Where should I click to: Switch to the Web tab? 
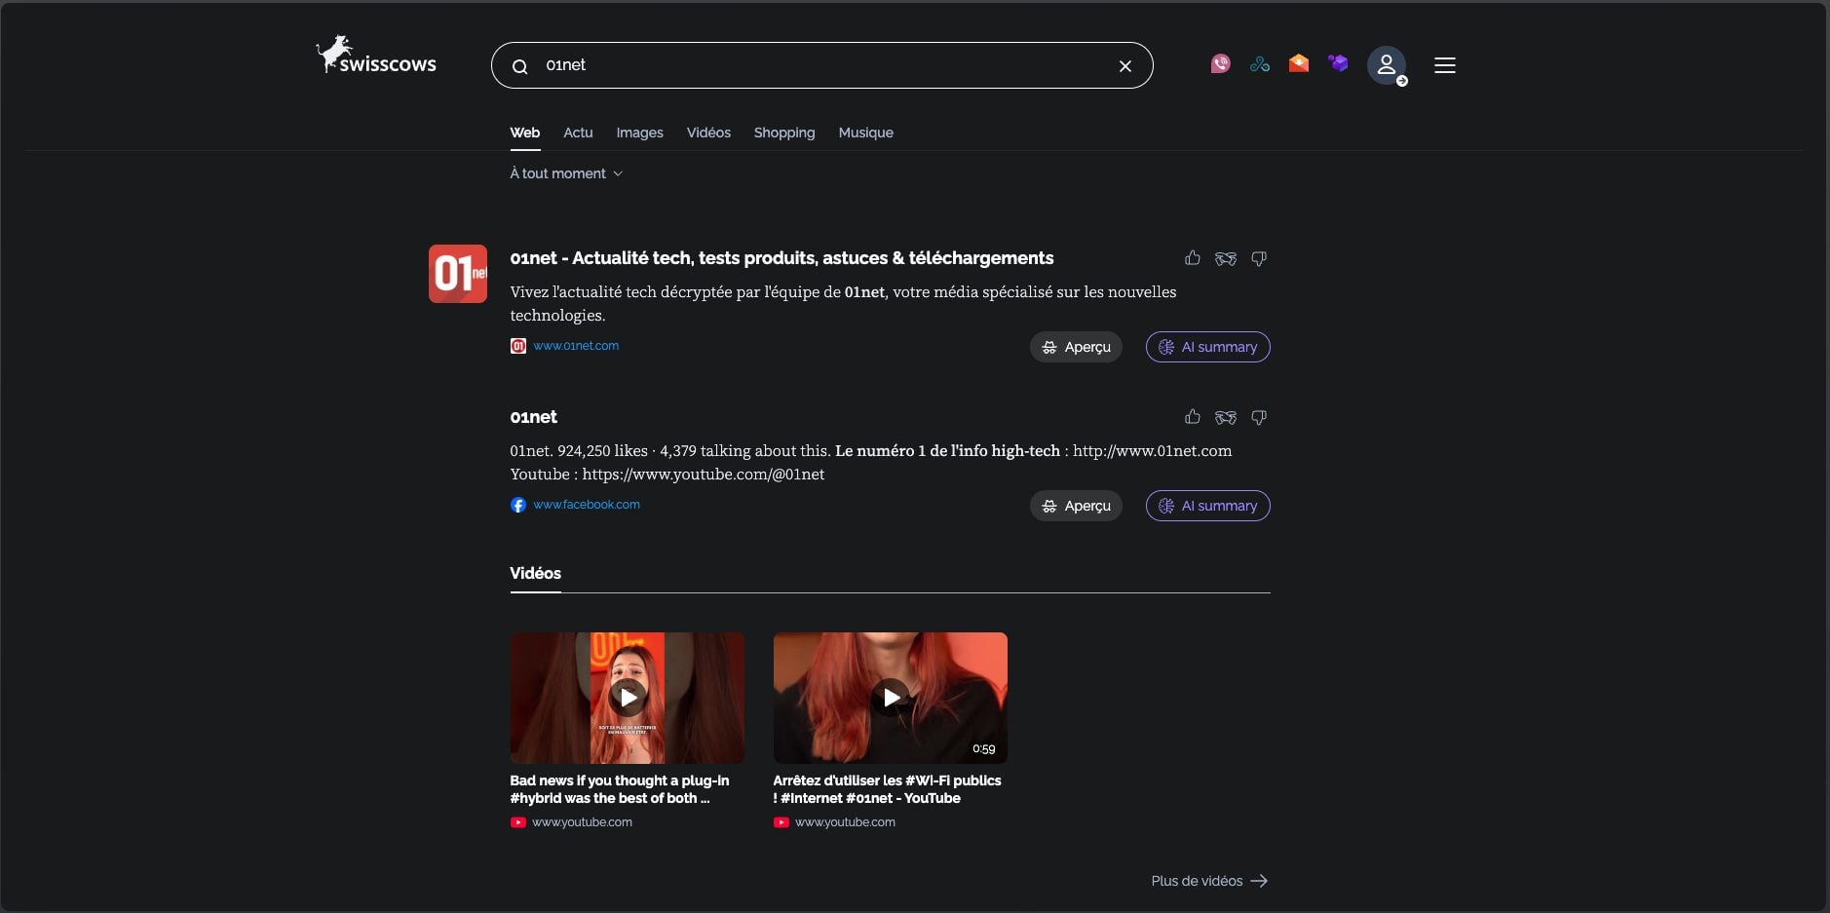(x=525, y=133)
